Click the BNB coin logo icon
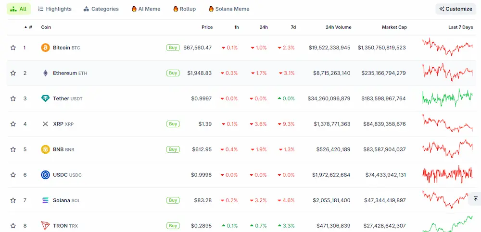Screen dimensions: 481x232 tap(45, 149)
